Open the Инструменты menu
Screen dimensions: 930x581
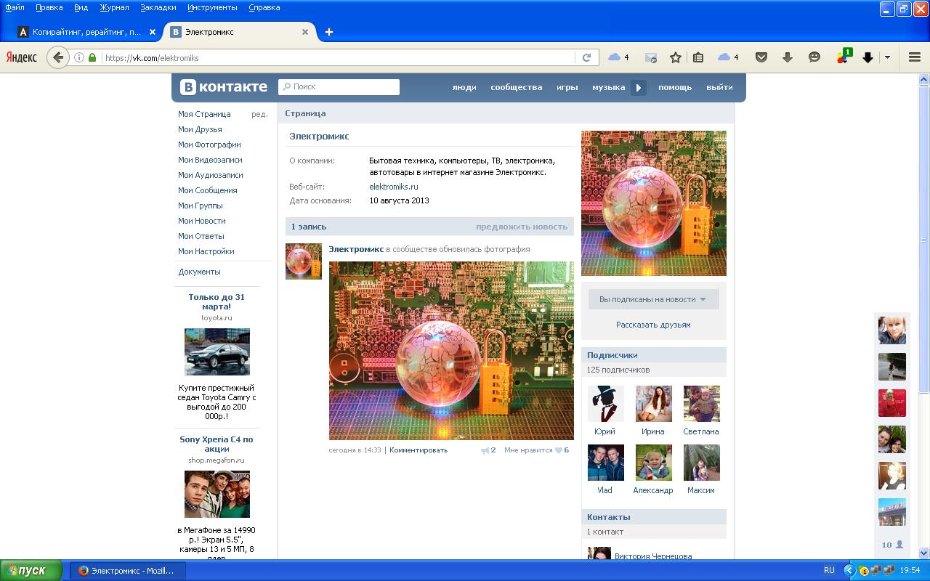click(x=212, y=7)
